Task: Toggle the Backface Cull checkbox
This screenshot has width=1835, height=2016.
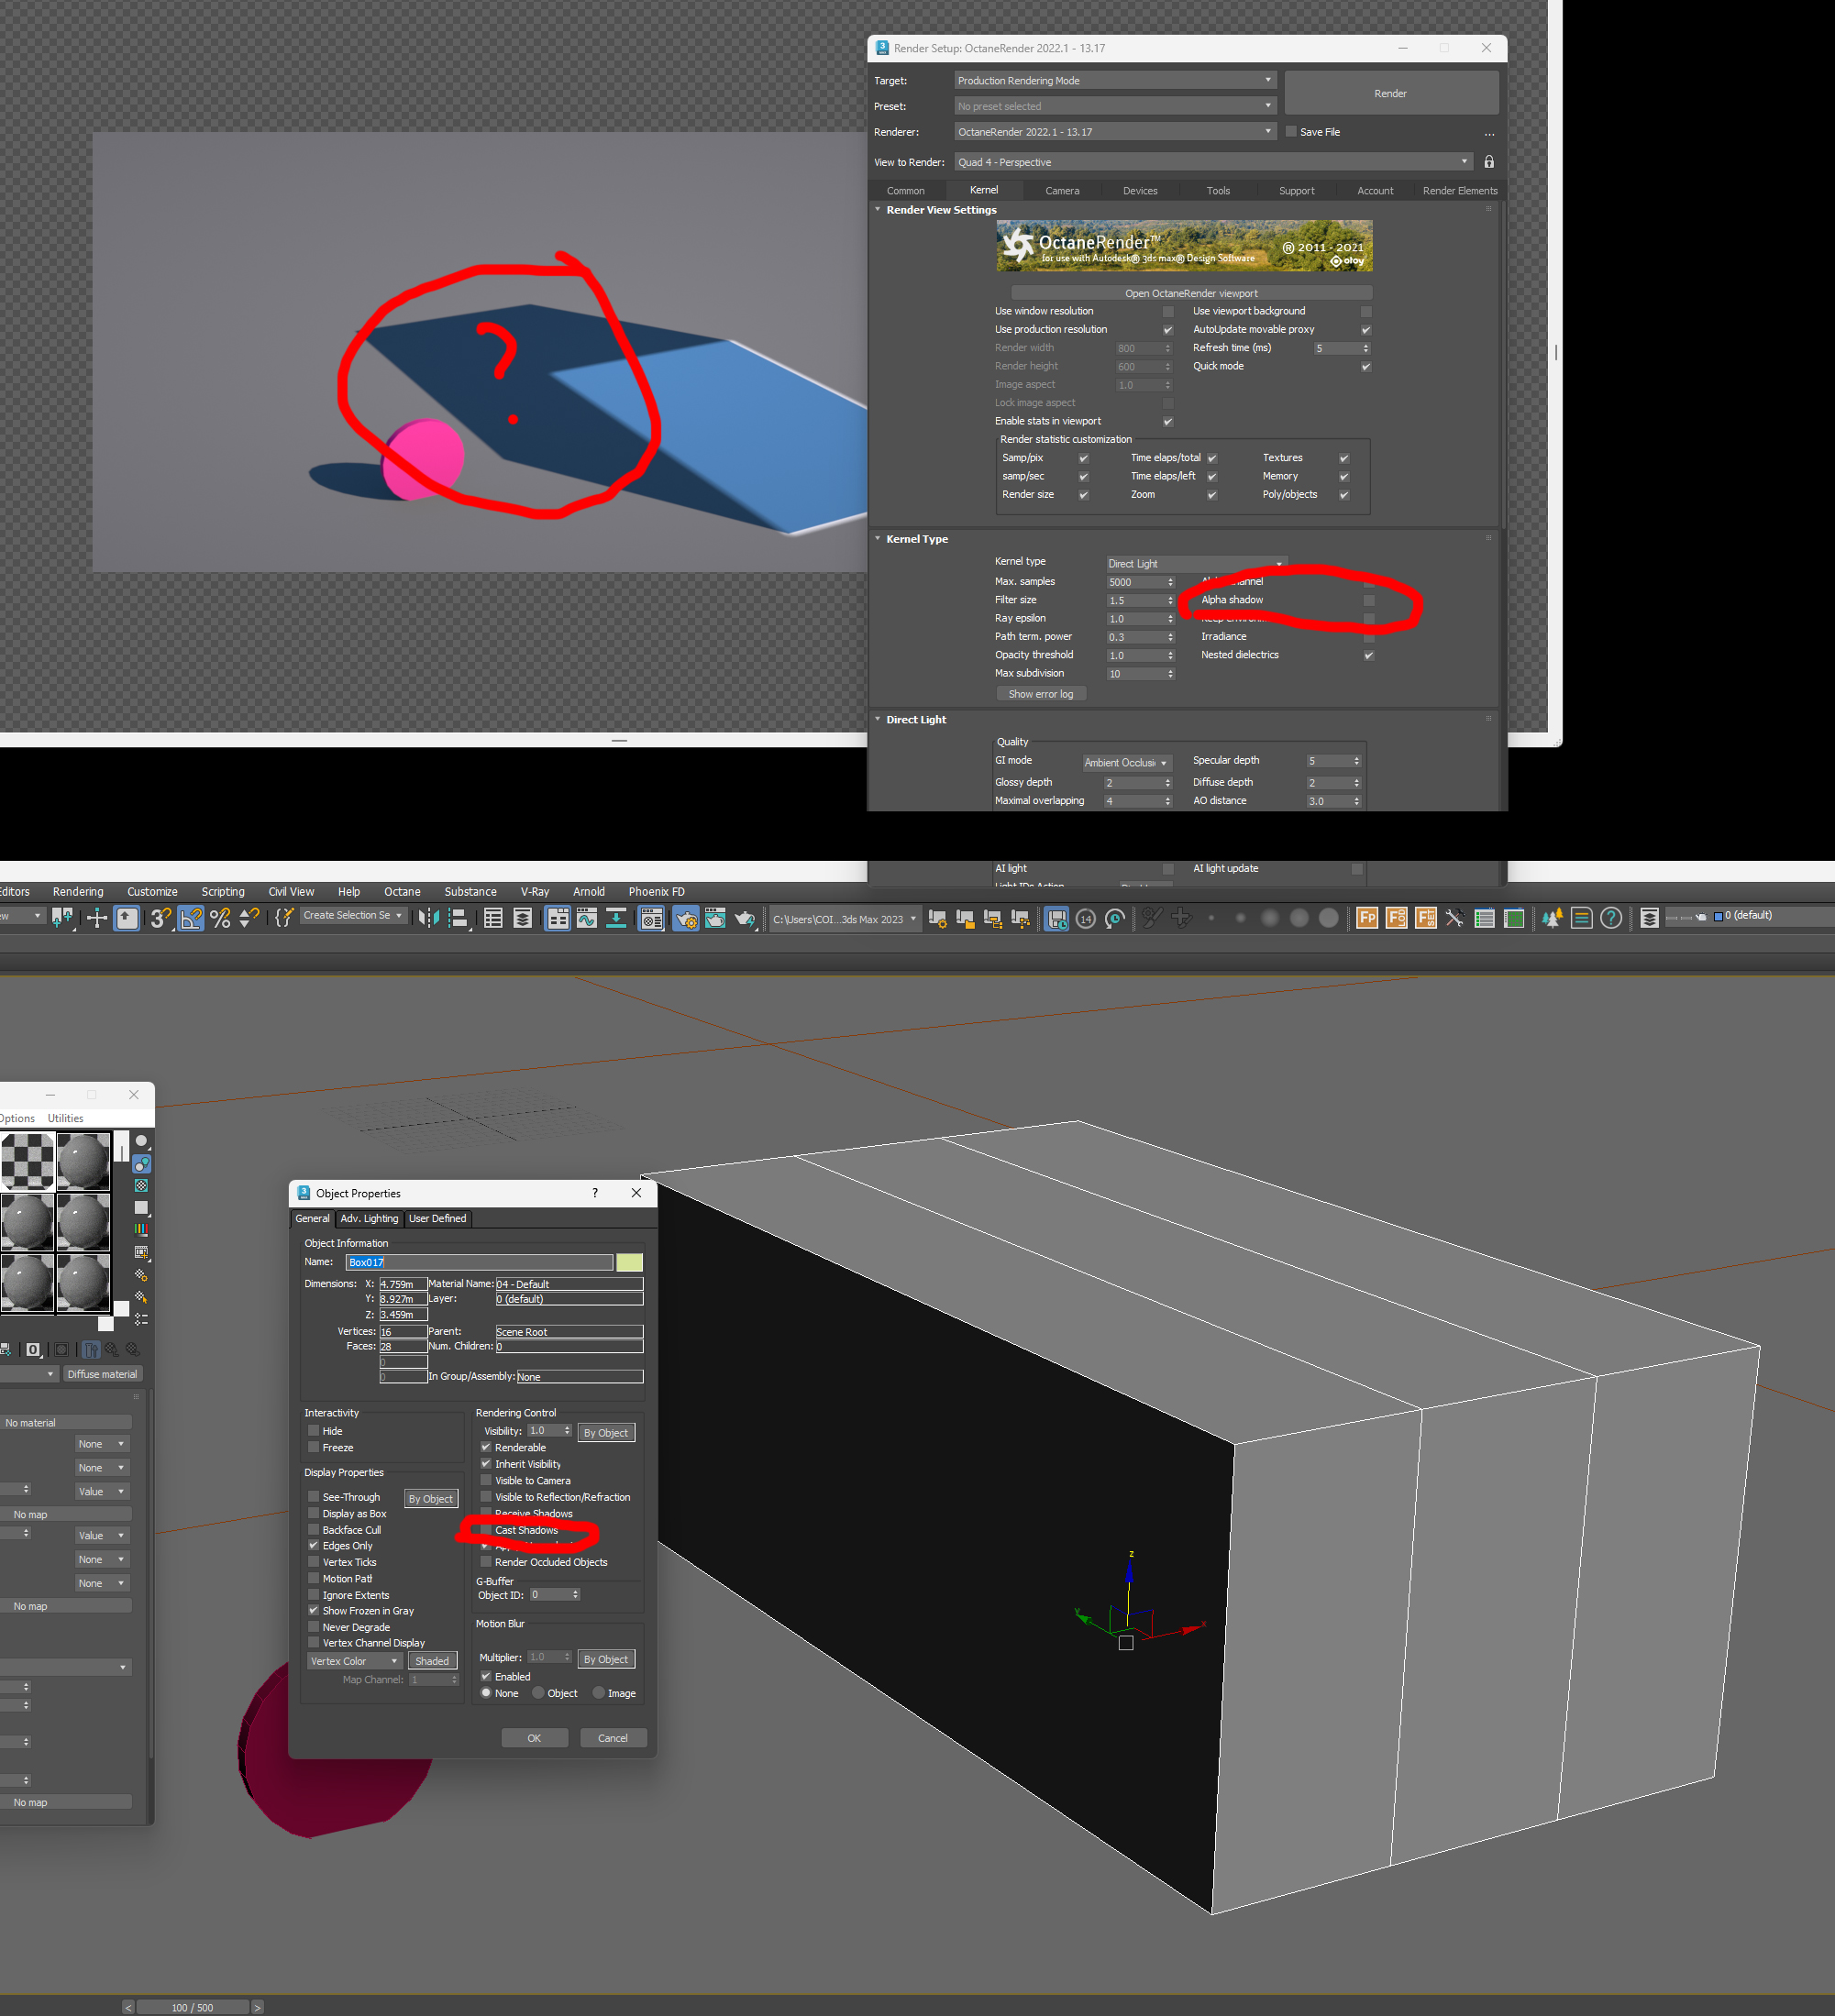Action: click(x=314, y=1530)
